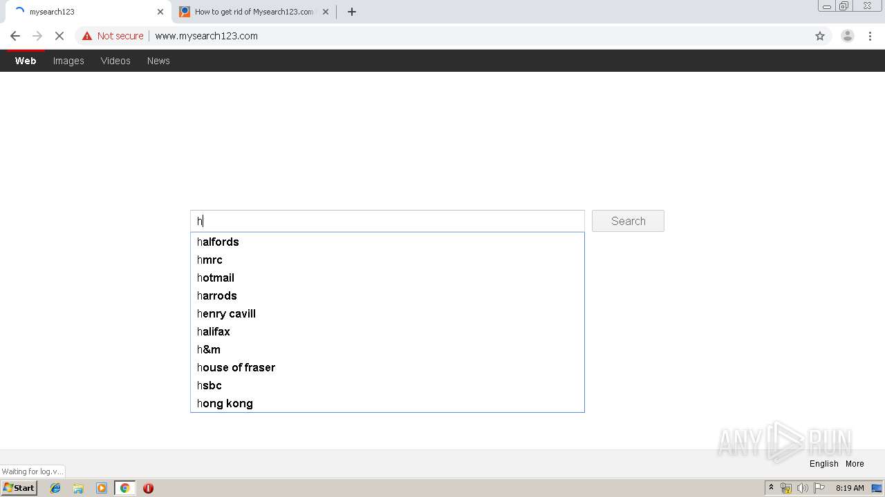The height and width of the screenshot is (497, 885).
Task: Click the Action Center flag icon
Action: pyautogui.click(x=819, y=488)
